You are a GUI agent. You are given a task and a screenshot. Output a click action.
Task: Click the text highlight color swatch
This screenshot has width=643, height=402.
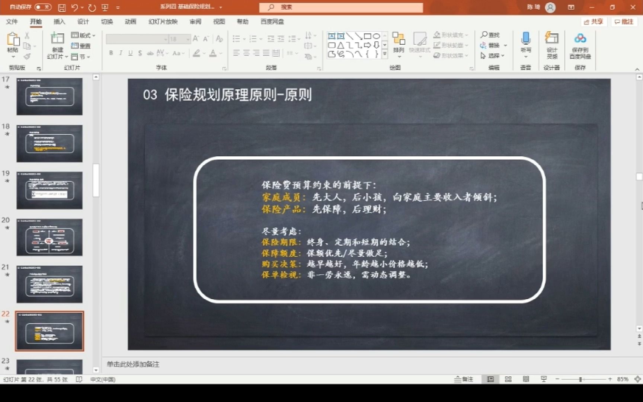pyautogui.click(x=196, y=53)
